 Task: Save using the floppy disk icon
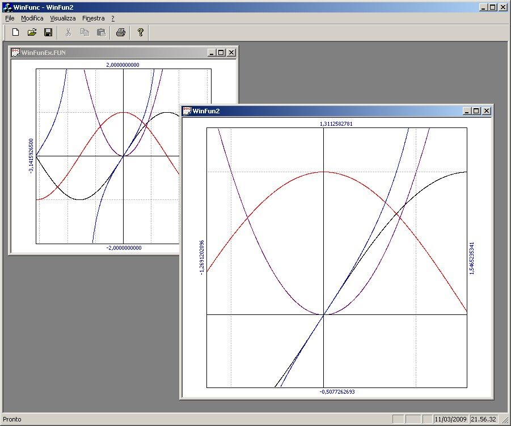coord(48,32)
